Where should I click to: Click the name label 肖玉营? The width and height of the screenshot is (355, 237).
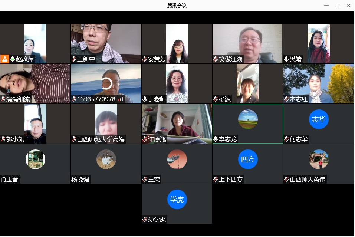tap(9, 180)
